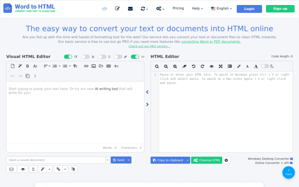Toggle the switch beside the pen icon
The height and width of the screenshot is (187, 299).
click(118, 57)
